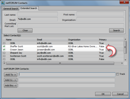The image size is (130, 99).
Task: Sort contacts by Organization column header
Action: [x=83, y=40]
